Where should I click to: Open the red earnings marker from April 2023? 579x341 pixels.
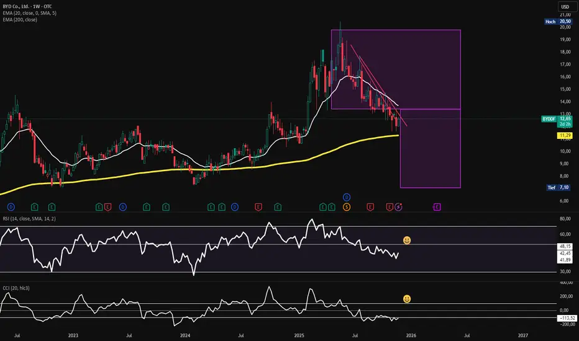point(107,207)
